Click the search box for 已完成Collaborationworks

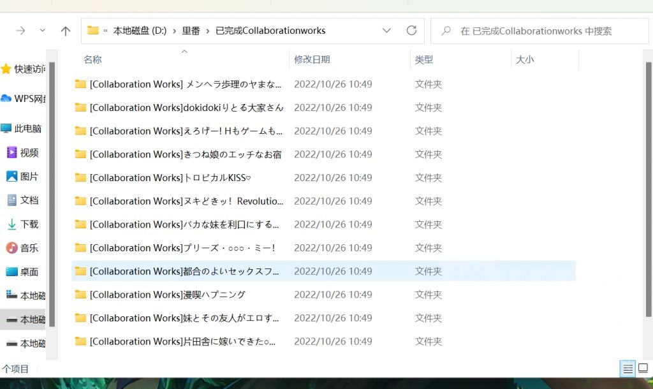pos(542,31)
